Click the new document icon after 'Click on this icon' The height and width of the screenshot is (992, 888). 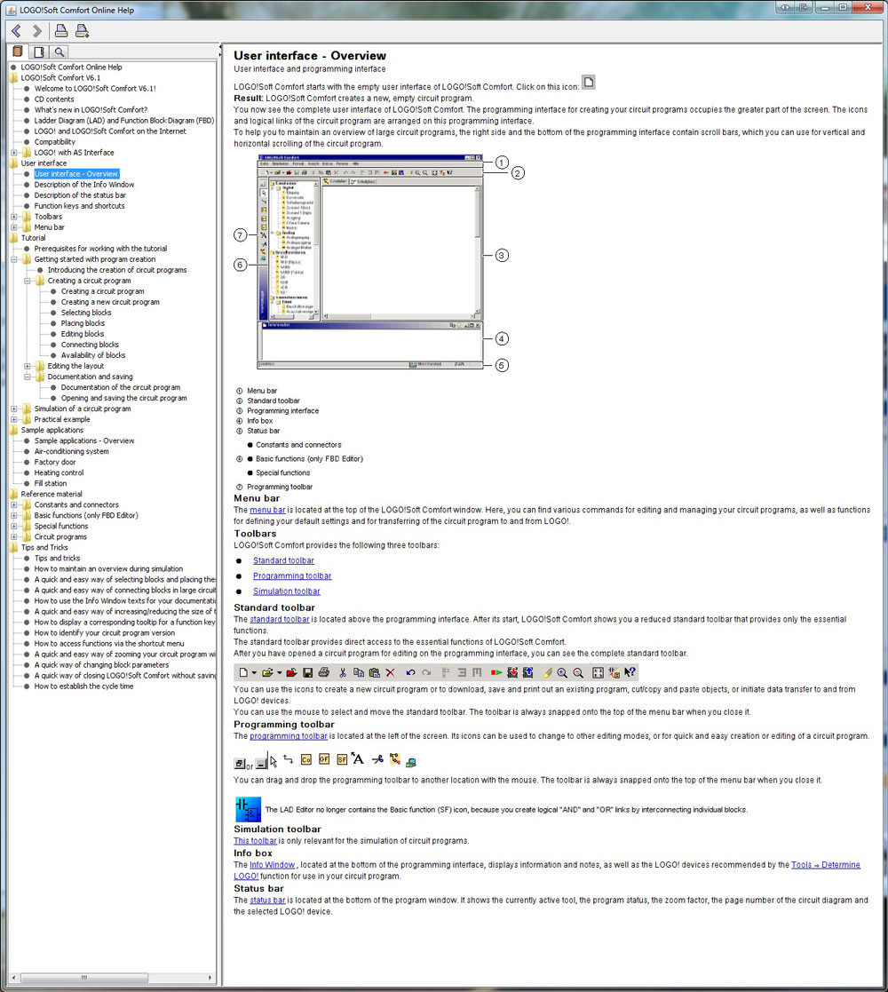(588, 83)
